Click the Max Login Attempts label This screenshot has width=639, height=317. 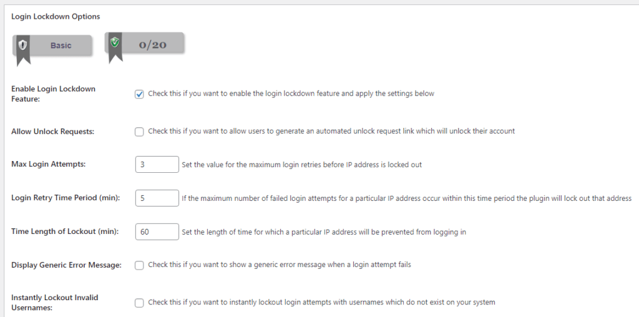[49, 165]
